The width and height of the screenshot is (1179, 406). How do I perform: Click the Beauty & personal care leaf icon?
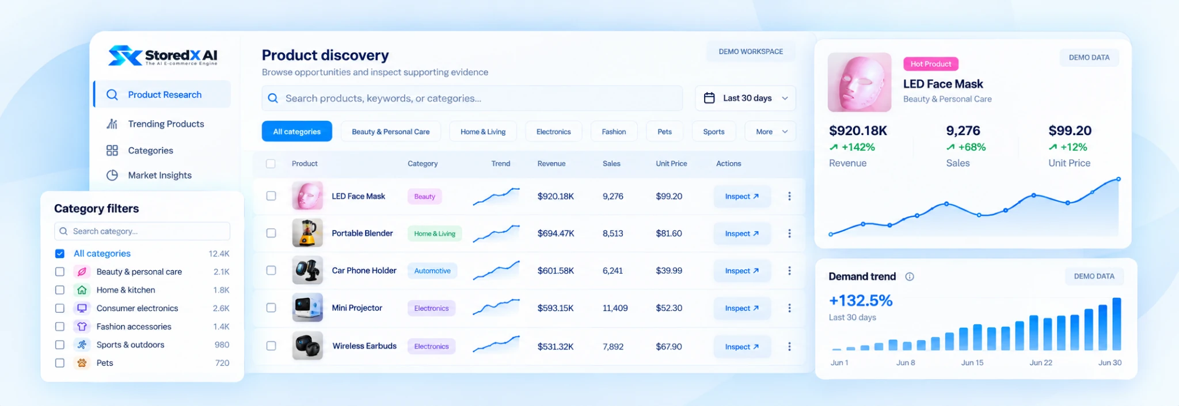(x=82, y=272)
